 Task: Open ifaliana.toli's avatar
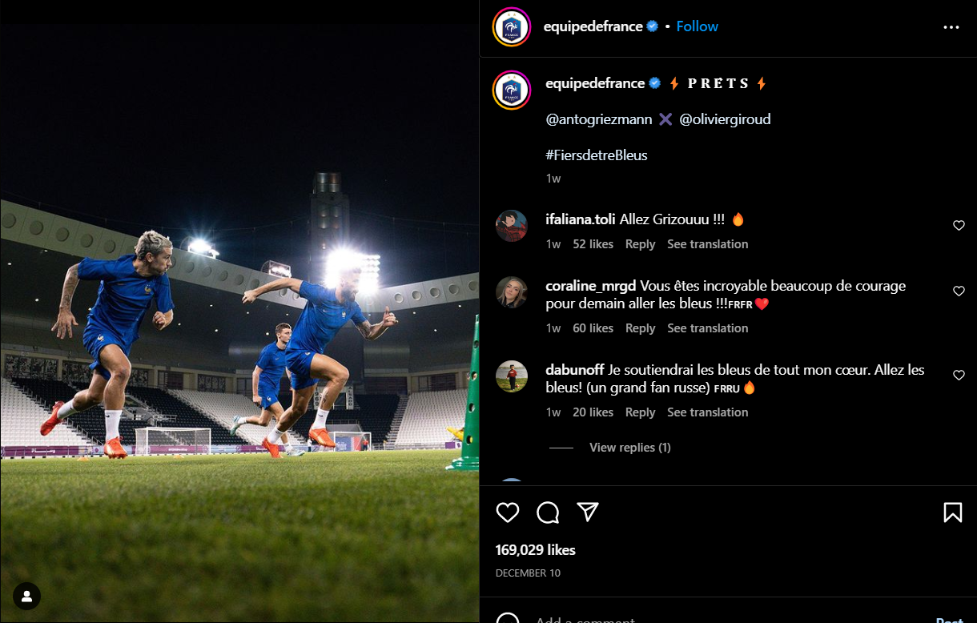tap(512, 226)
